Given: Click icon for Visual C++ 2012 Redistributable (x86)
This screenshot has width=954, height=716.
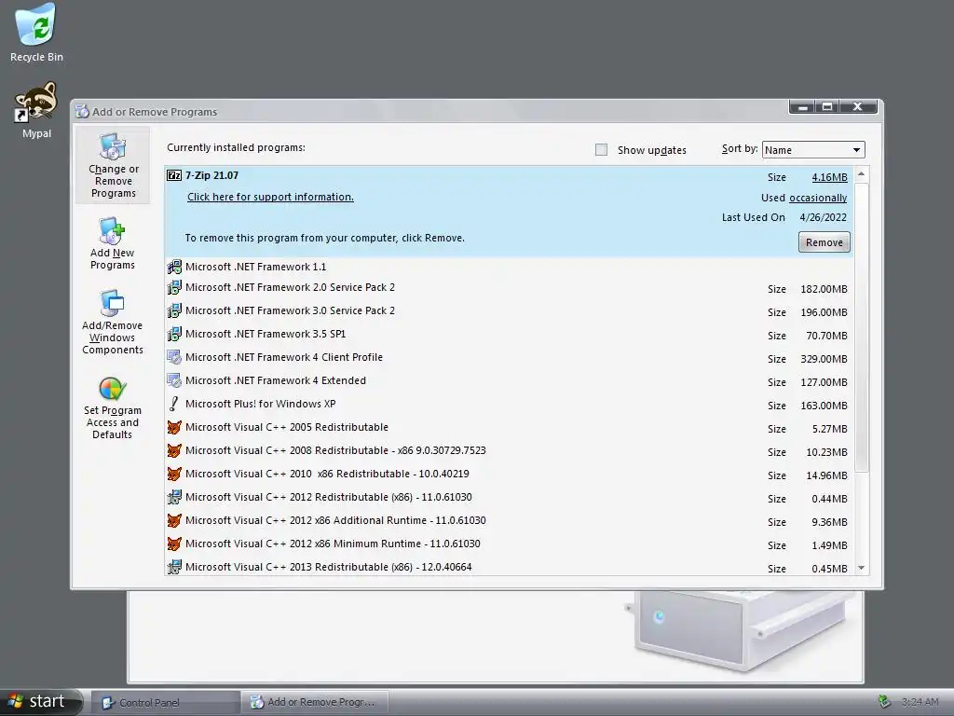Looking at the screenshot, I should [x=174, y=498].
